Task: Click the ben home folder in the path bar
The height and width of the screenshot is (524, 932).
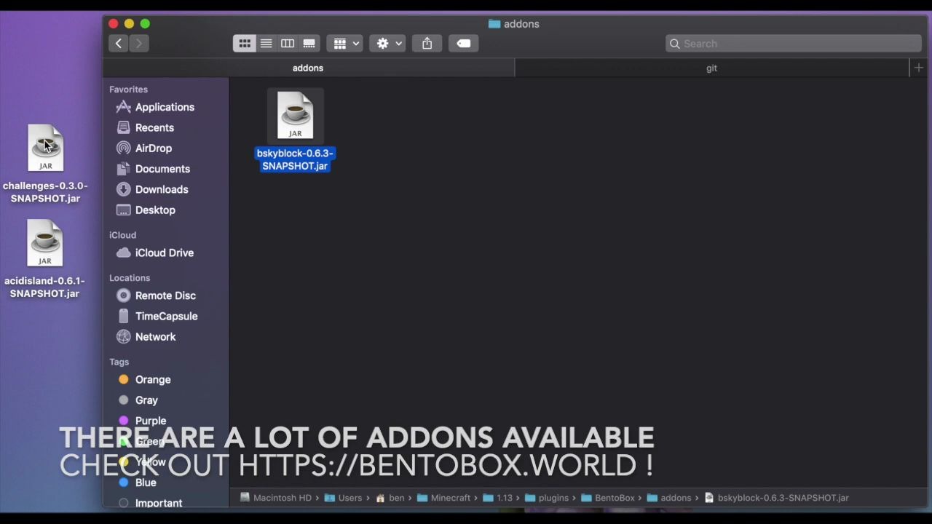Action: [390, 498]
